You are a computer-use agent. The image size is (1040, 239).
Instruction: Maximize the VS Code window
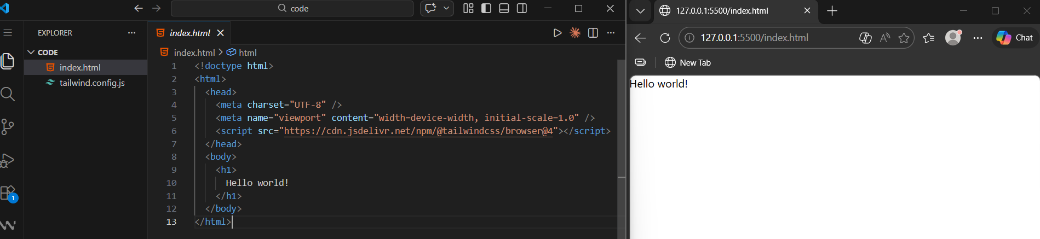click(x=578, y=8)
